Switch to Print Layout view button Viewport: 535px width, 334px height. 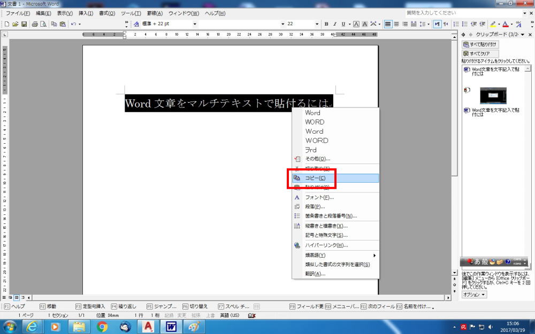(17, 298)
